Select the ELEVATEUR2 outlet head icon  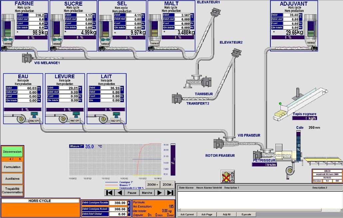237,53
